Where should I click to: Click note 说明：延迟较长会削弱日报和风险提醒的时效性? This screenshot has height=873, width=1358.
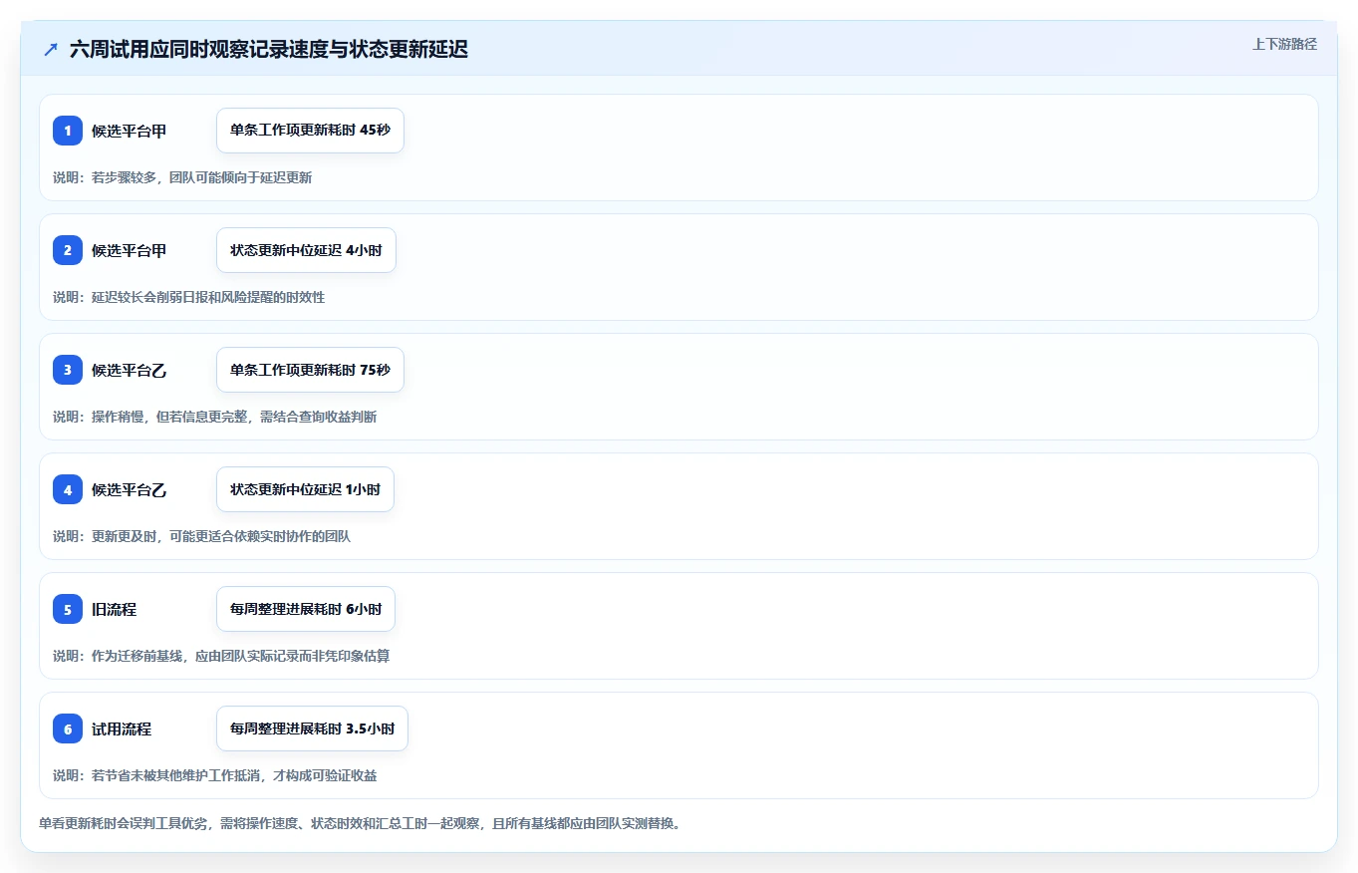tap(189, 297)
